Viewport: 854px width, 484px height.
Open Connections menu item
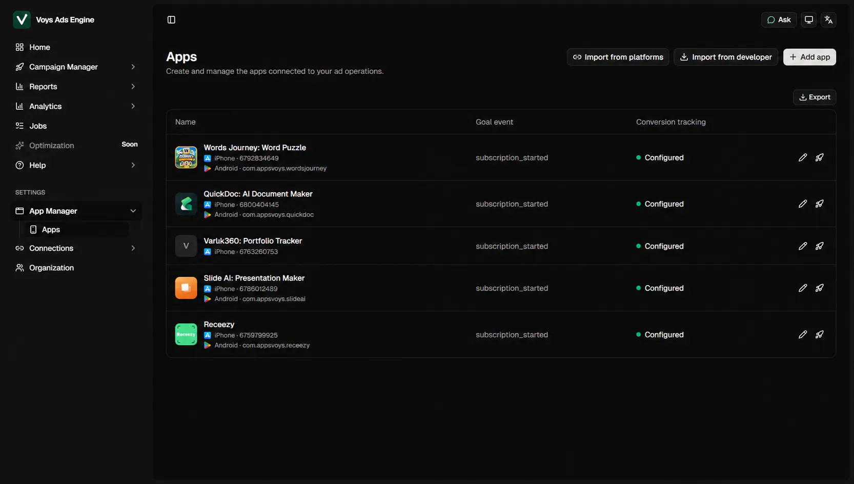pyautogui.click(x=76, y=248)
